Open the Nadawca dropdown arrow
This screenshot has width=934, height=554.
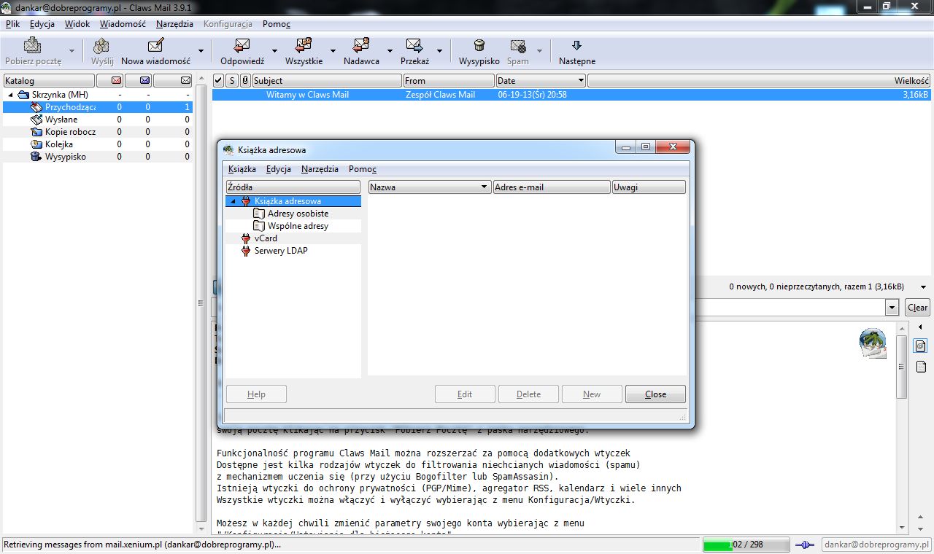point(390,51)
